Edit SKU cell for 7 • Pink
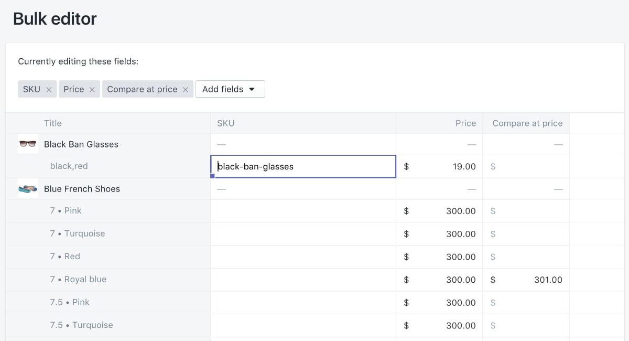Screen dimensions: 629x341 (303, 211)
